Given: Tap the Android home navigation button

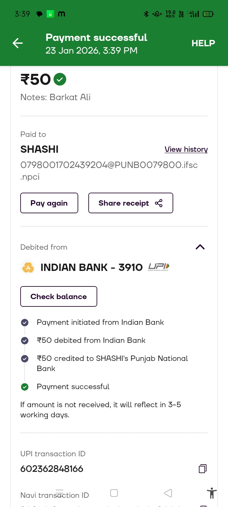Looking at the screenshot, I should pos(114,493).
